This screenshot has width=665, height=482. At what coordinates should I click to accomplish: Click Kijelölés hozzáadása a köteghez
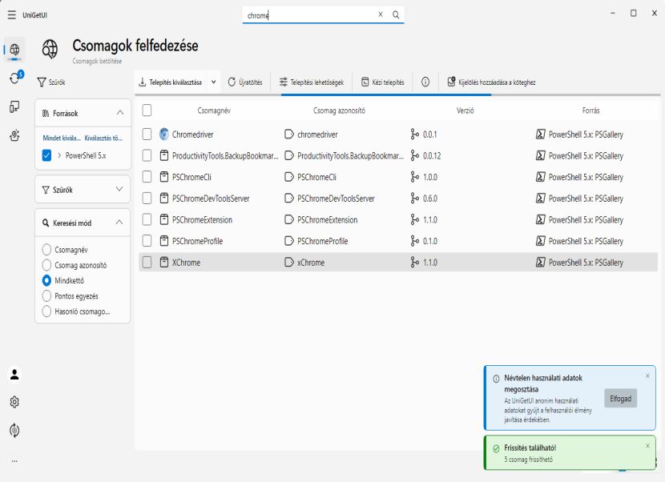492,82
